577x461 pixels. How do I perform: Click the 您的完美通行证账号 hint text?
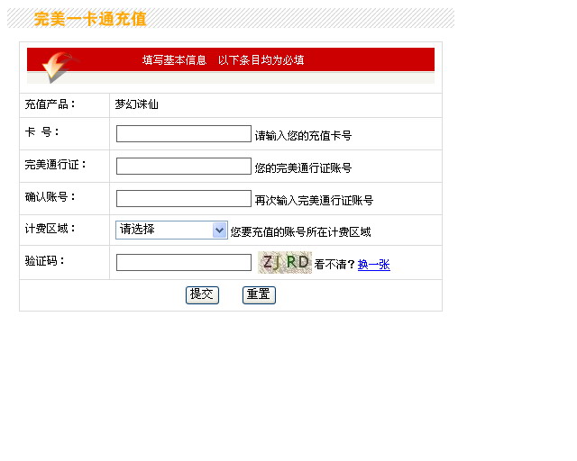pyautogui.click(x=303, y=168)
